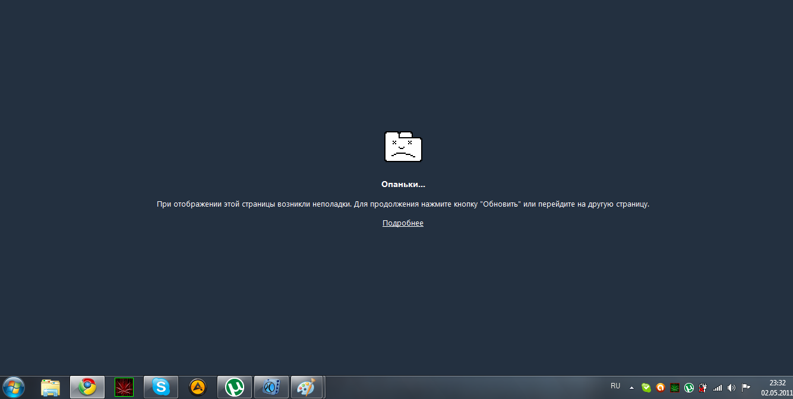Open Windows Explorer from taskbar

[x=50, y=387]
